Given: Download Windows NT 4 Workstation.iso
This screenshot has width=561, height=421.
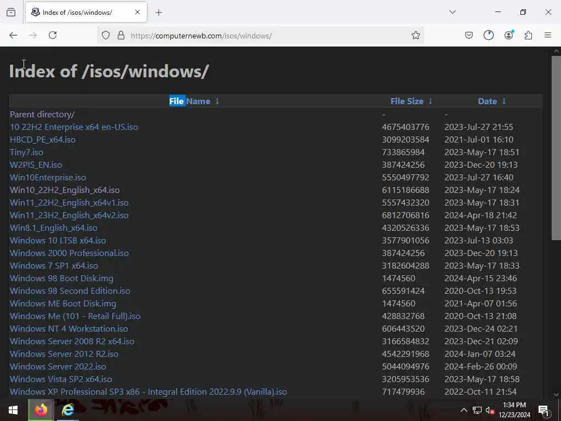Looking at the screenshot, I should (68, 329).
